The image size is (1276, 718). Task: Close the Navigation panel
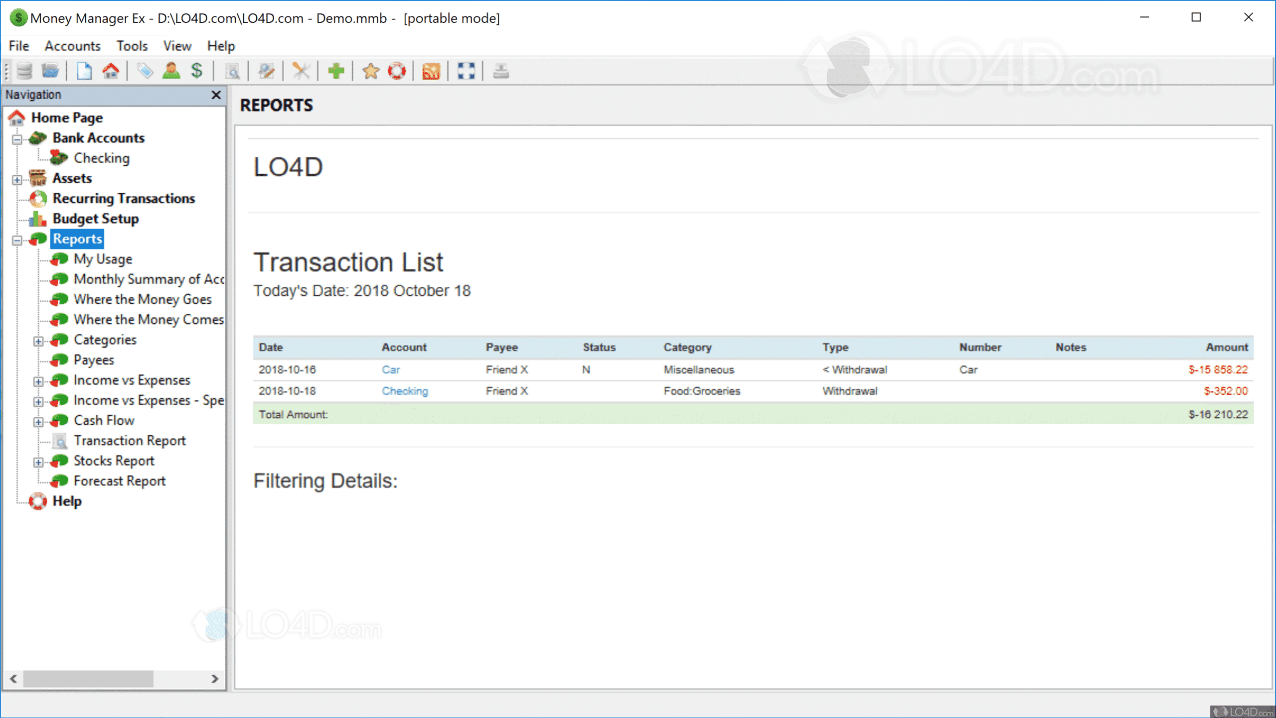pyautogui.click(x=217, y=95)
